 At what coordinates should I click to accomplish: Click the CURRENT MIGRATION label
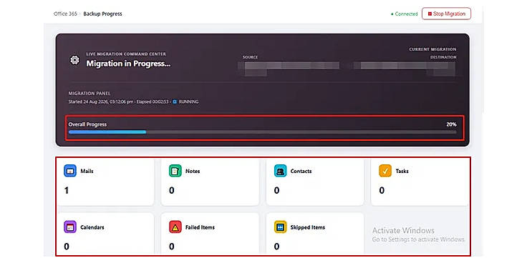[433, 49]
